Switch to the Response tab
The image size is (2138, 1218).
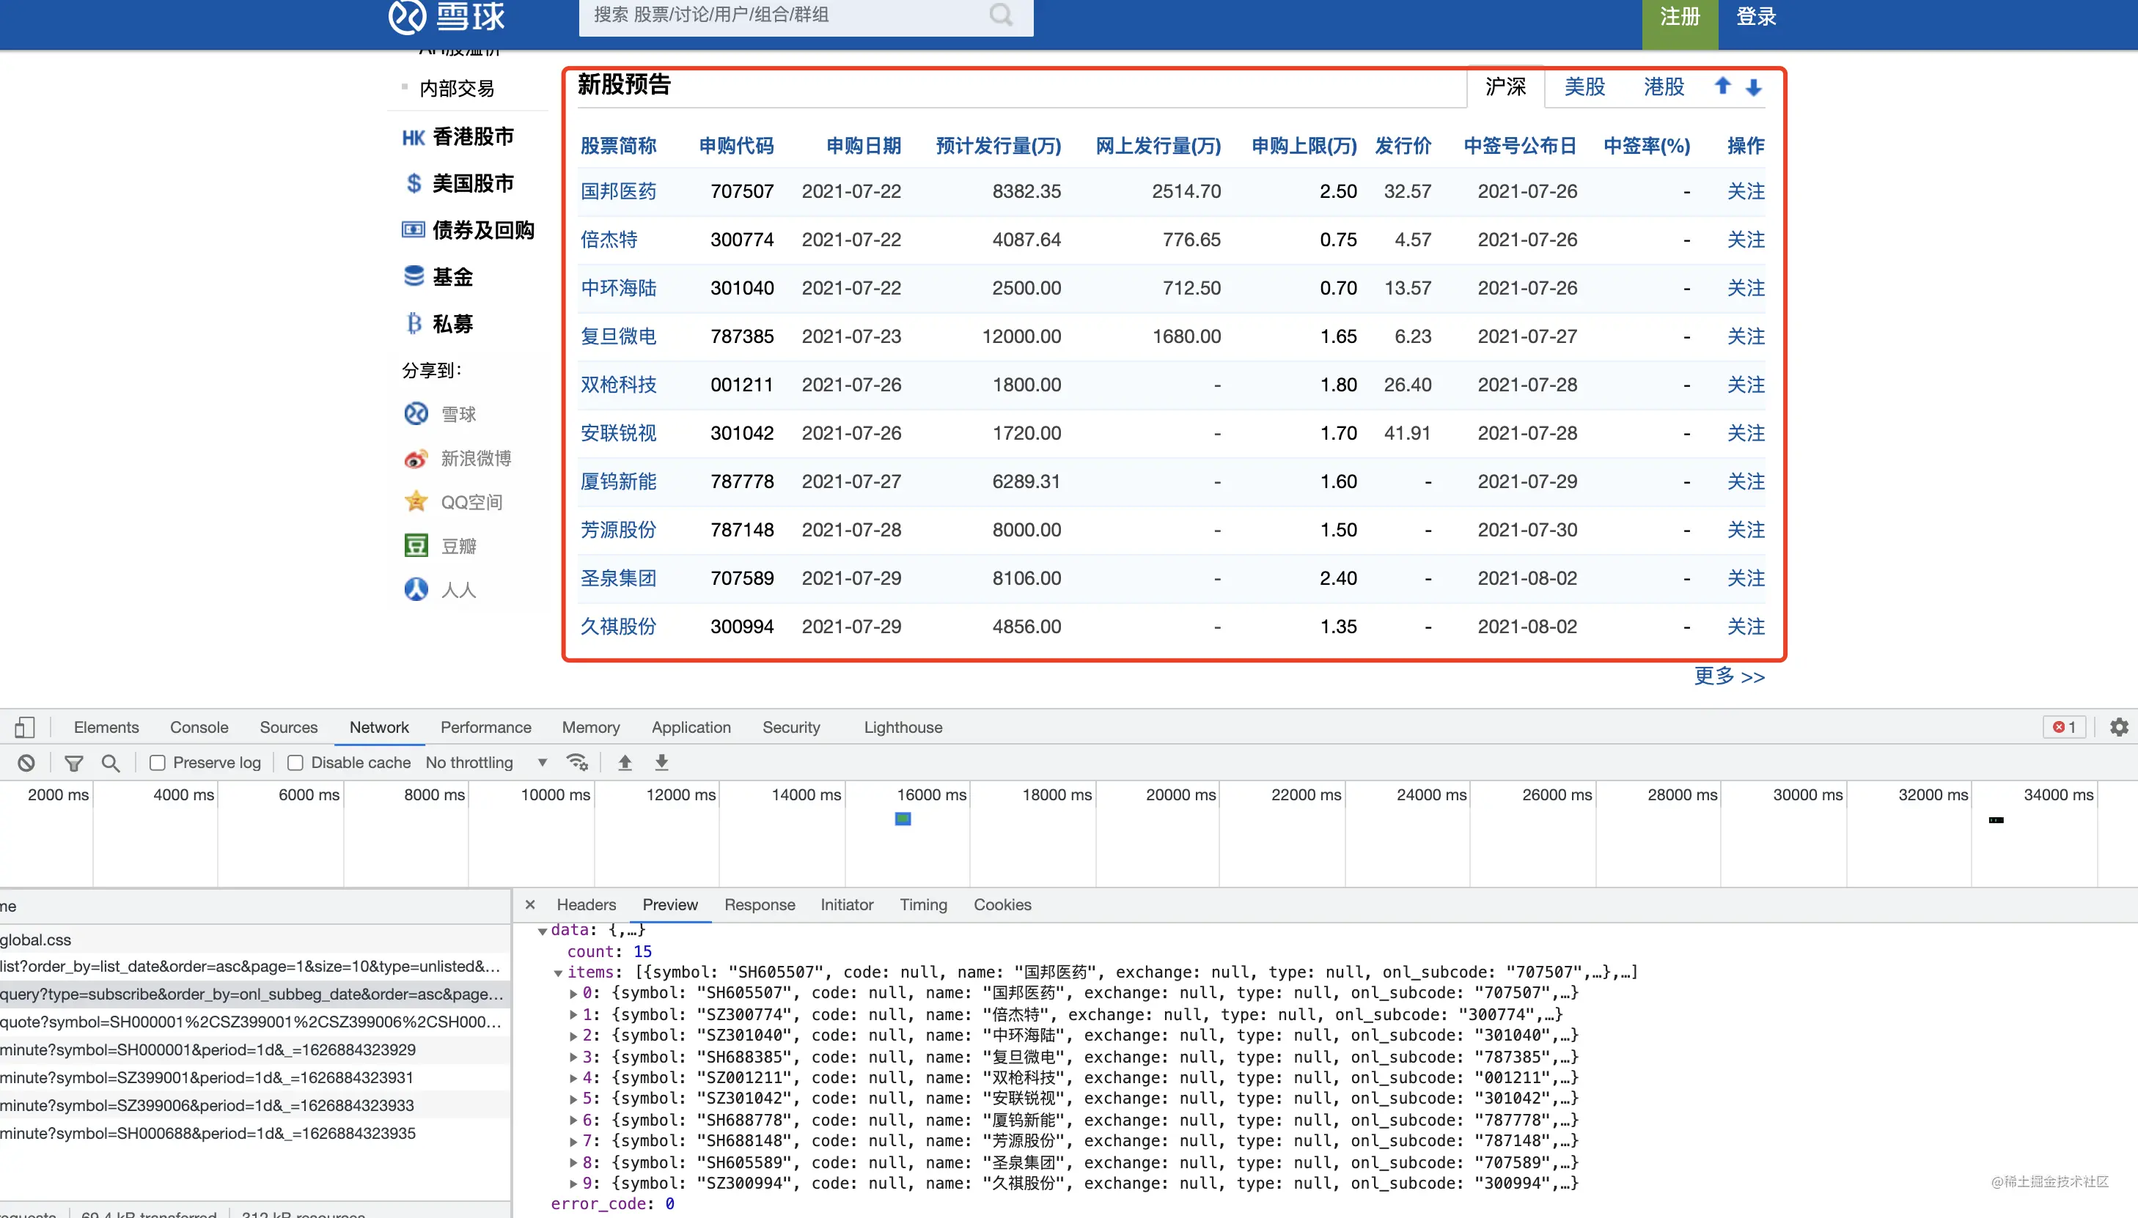tap(760, 904)
